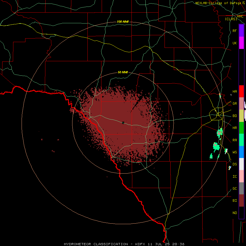The height and width of the screenshot is (246, 246).
Task: Select the RA legend label
Action: click(x=235, y=140)
